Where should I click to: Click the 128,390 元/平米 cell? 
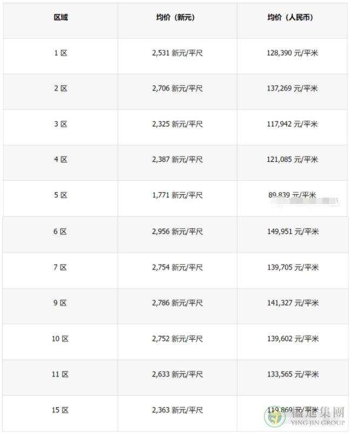click(292, 53)
